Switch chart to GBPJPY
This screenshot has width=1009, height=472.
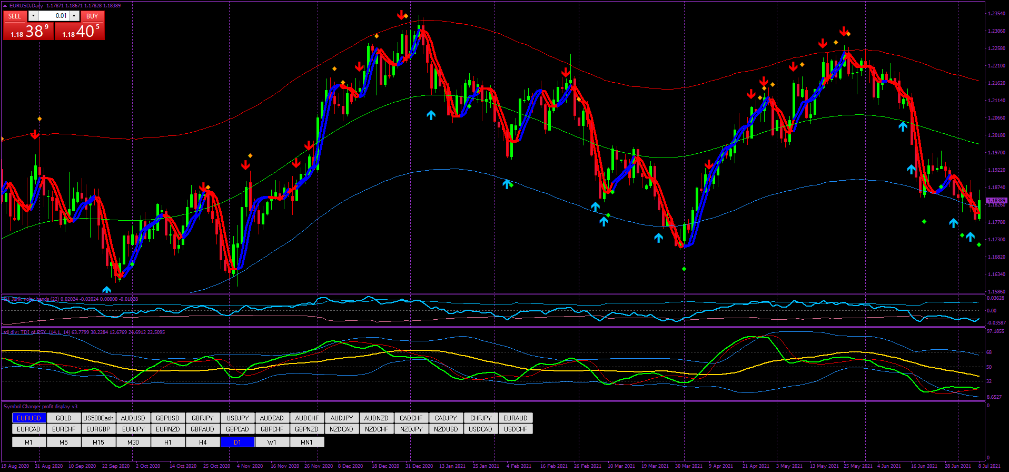(x=203, y=418)
